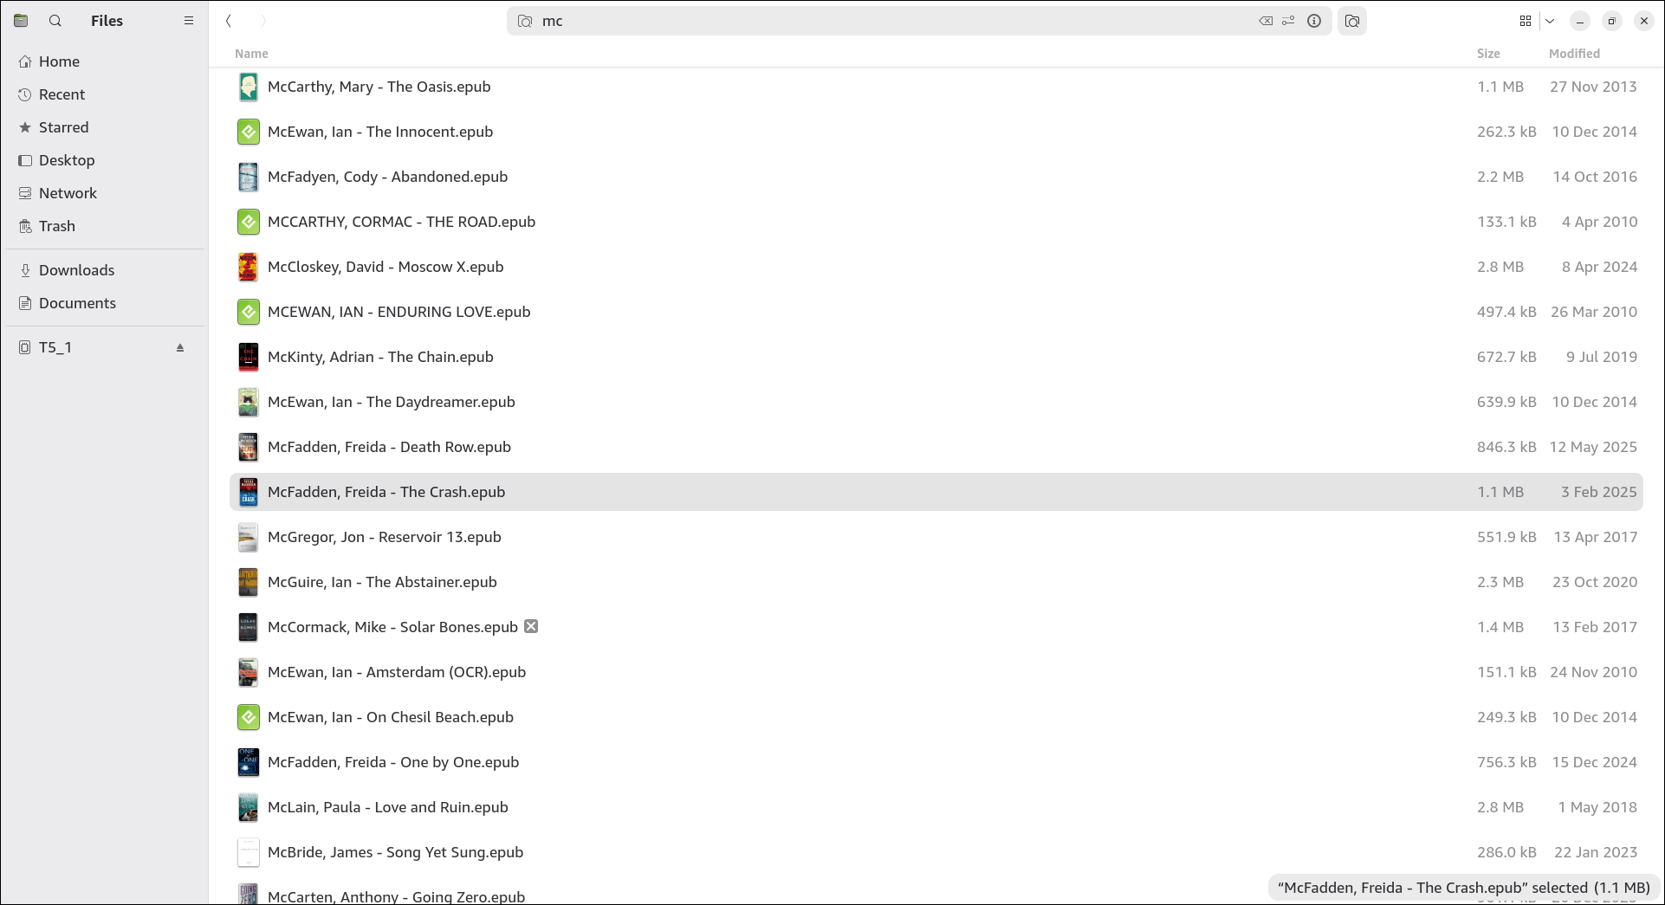Open the Files hamburger main menu

[189, 21]
